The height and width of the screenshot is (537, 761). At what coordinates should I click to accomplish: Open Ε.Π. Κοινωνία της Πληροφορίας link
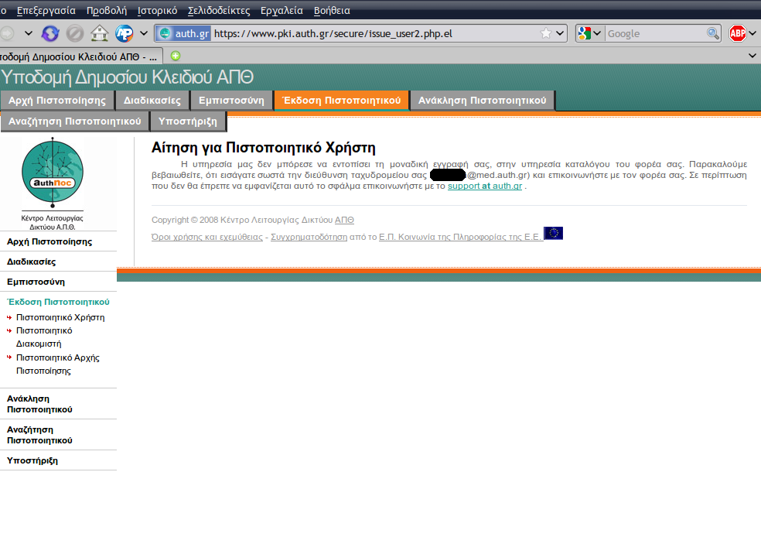pos(460,237)
